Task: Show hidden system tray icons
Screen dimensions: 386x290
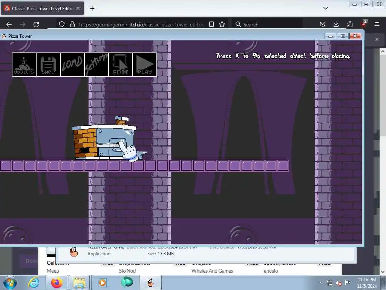Action: [320, 283]
